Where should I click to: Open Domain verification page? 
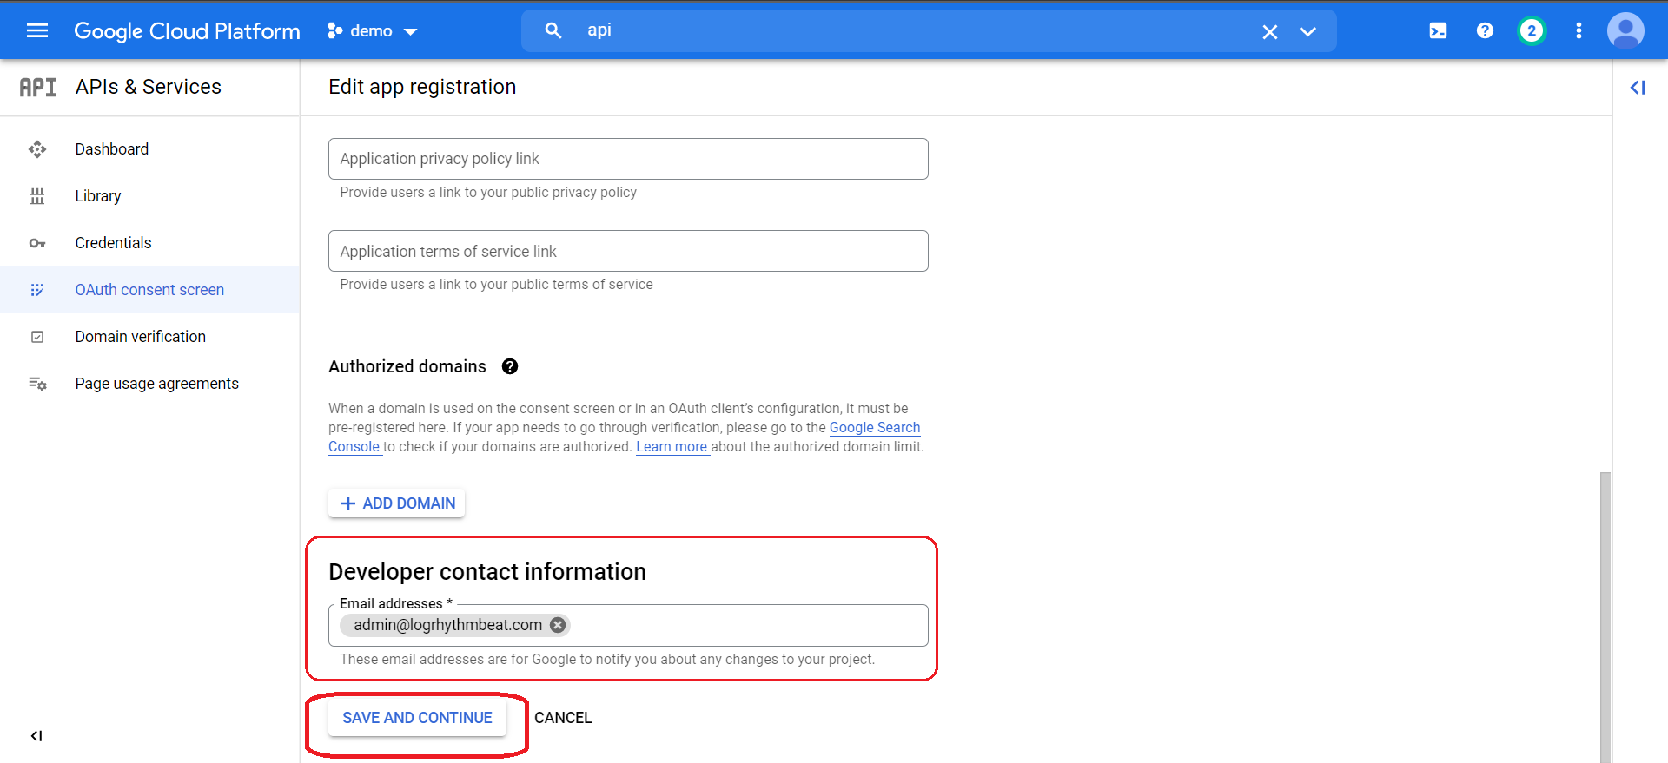(140, 337)
